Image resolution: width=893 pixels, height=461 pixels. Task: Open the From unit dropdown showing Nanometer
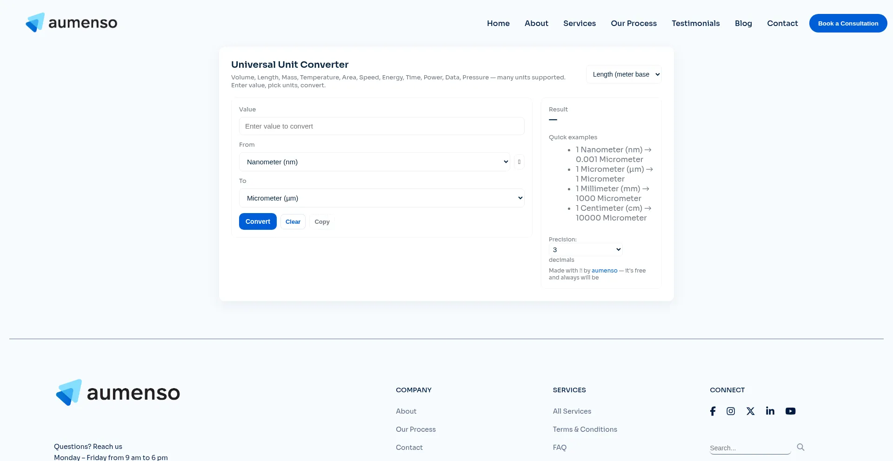click(x=374, y=162)
